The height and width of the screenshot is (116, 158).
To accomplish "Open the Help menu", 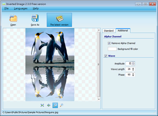I will (x=36, y=8).
